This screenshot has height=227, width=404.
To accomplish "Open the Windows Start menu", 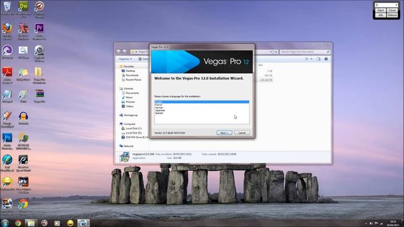I will [x=5, y=223].
